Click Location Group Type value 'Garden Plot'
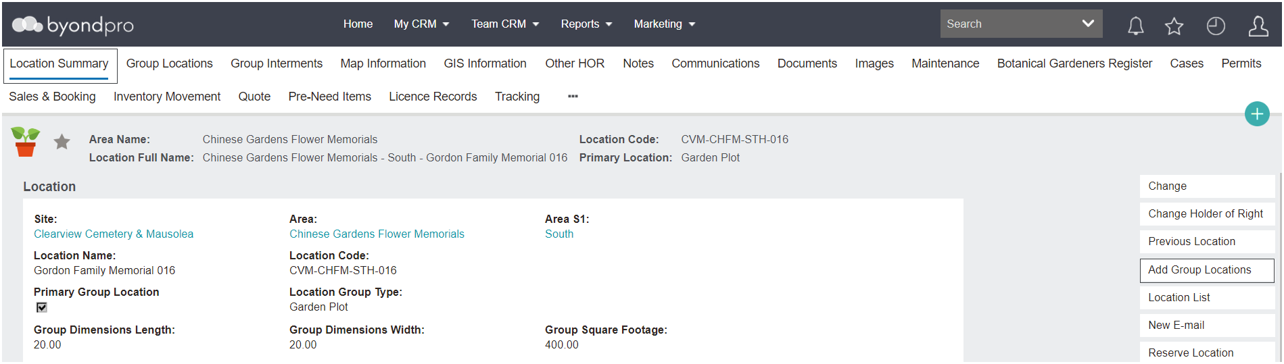 tap(318, 307)
